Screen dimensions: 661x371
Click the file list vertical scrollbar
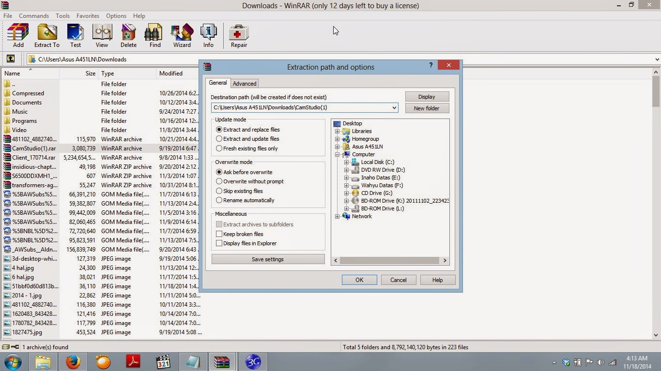(656, 92)
